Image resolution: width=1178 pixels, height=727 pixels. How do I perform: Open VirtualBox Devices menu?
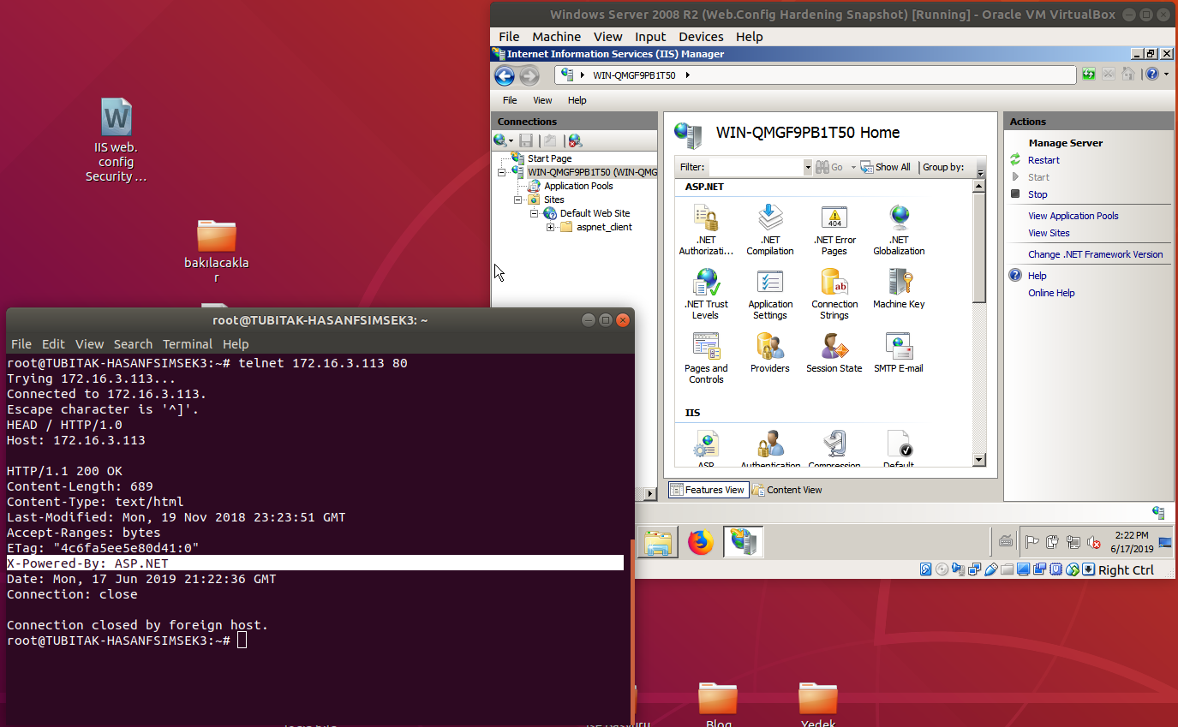[701, 37]
